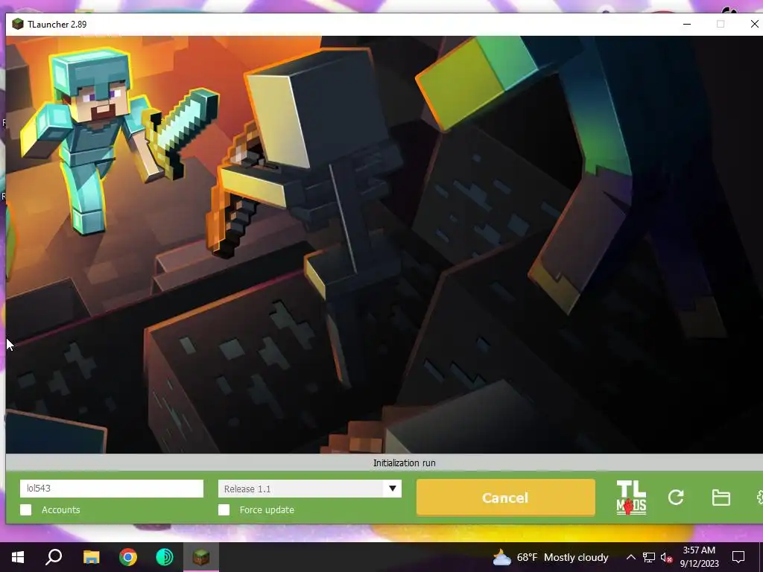Click the version dropdown arrow
The width and height of the screenshot is (763, 572).
[392, 489]
